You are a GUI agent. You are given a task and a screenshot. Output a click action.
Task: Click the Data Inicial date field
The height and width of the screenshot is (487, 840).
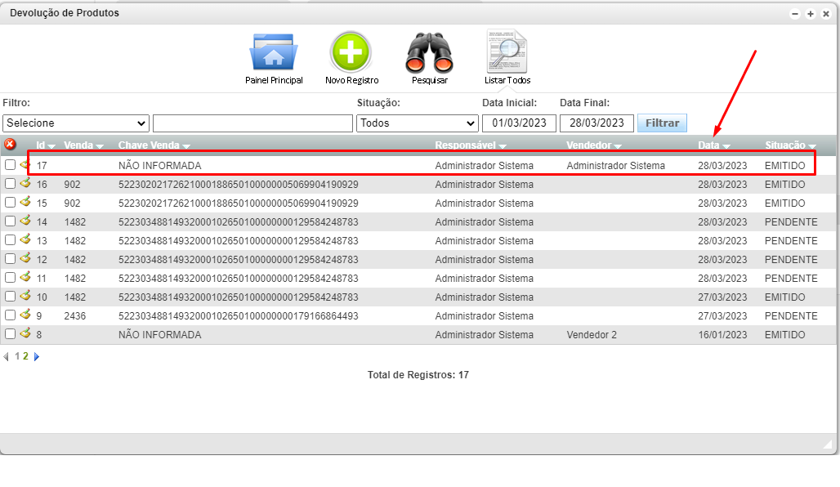(519, 123)
